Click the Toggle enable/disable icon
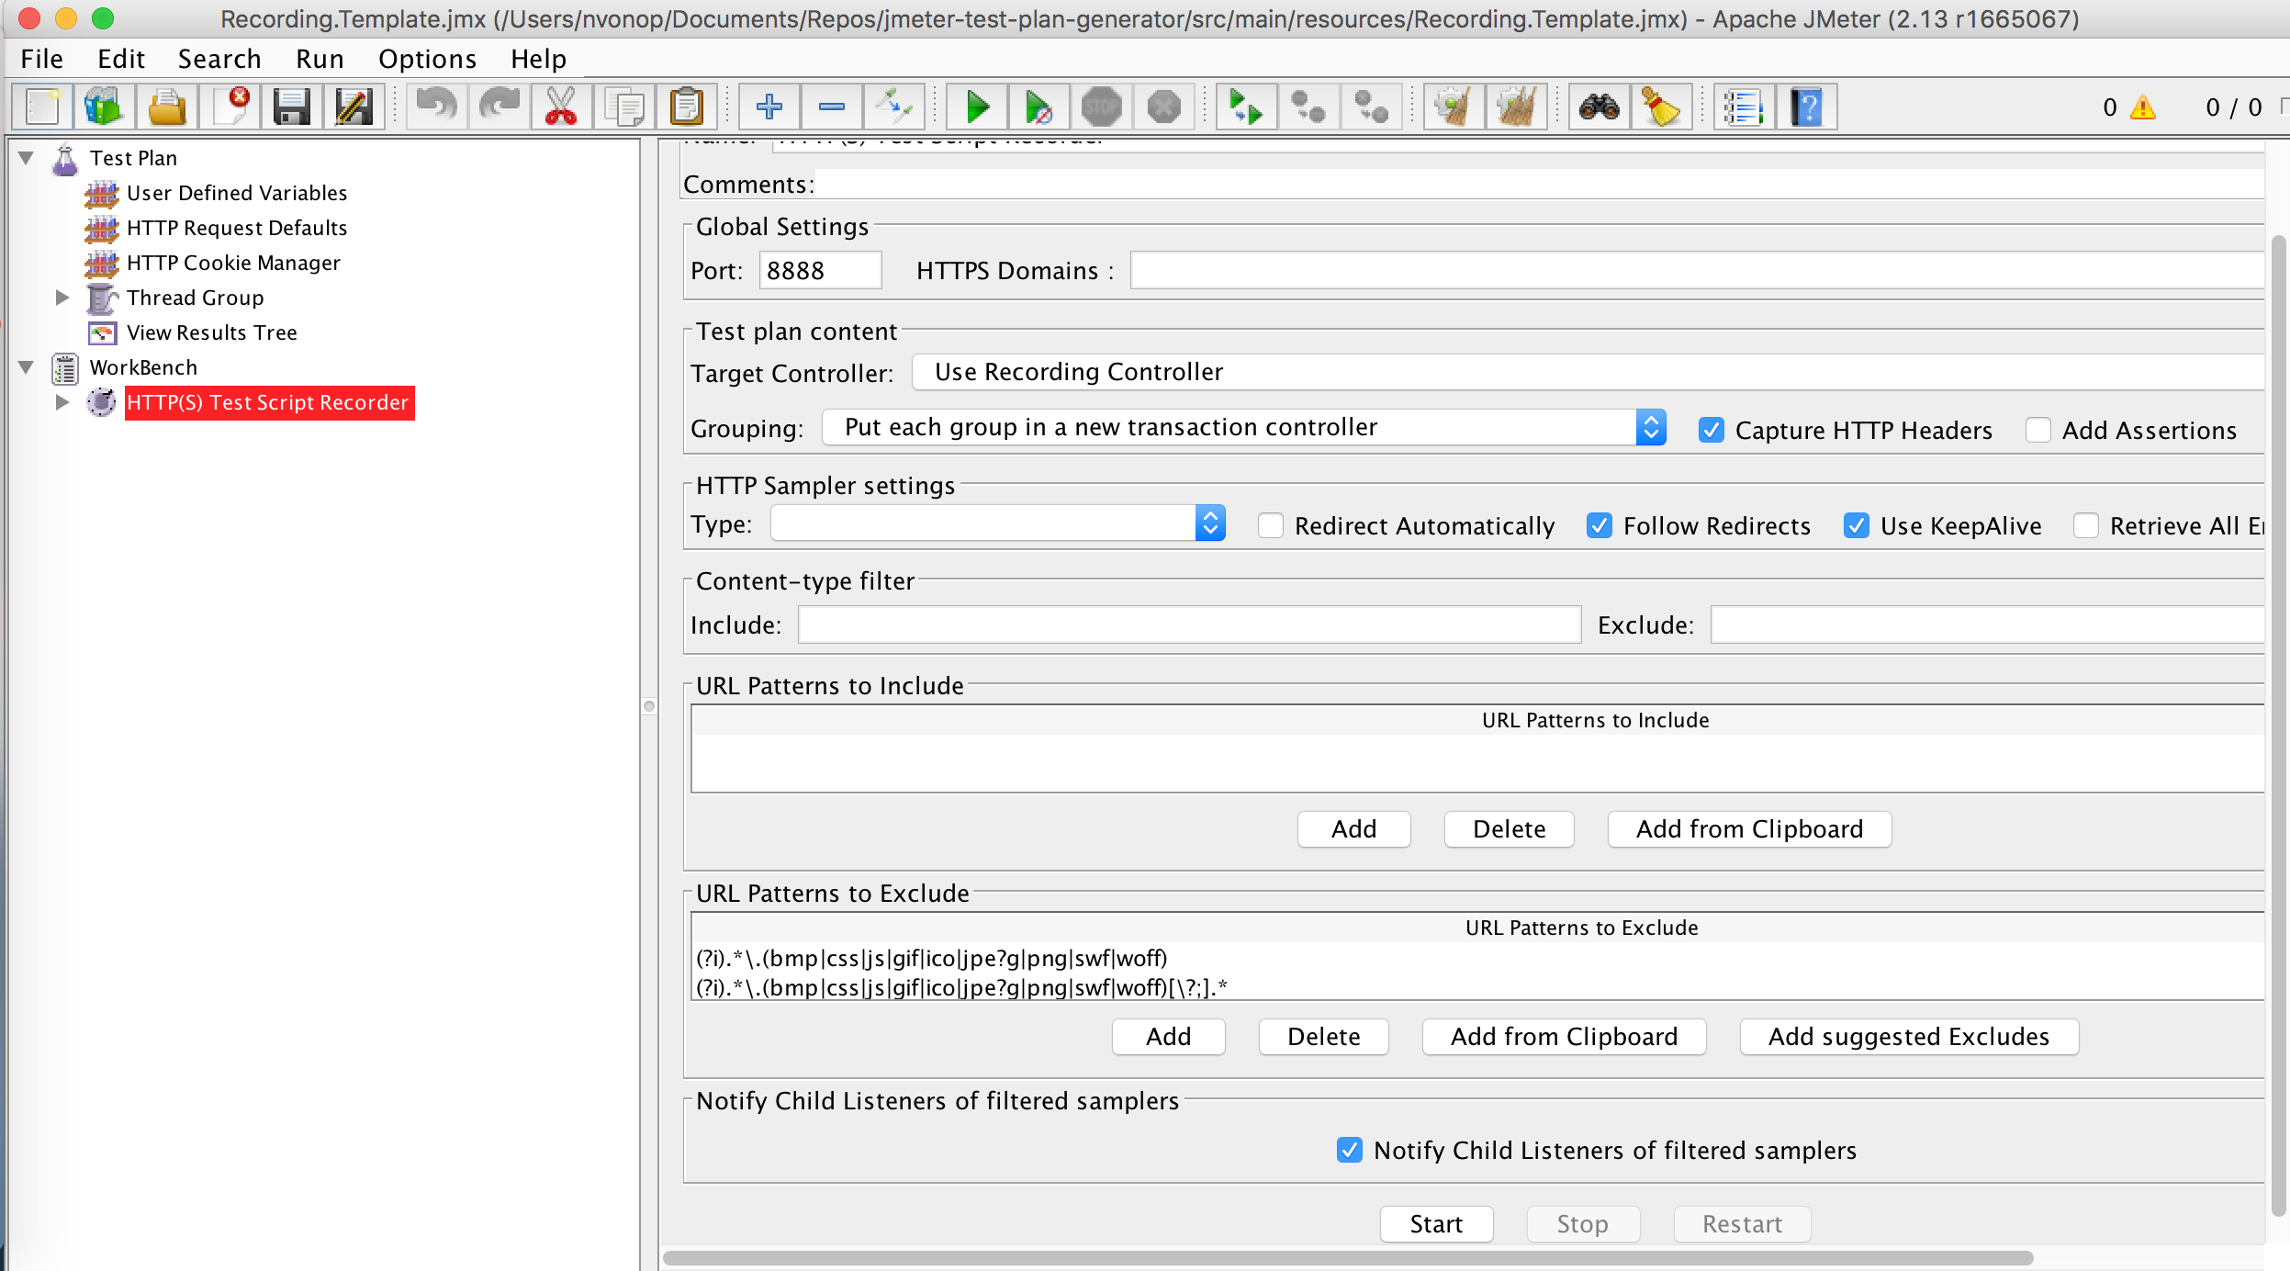The image size is (2290, 1271). pos(893,107)
